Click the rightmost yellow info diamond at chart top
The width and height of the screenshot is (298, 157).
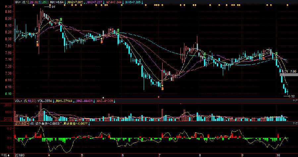coord(287,5)
